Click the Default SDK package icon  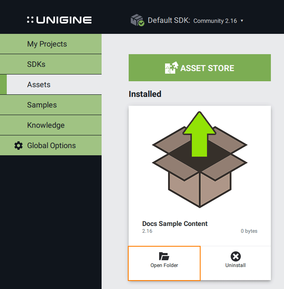pyautogui.click(x=138, y=20)
